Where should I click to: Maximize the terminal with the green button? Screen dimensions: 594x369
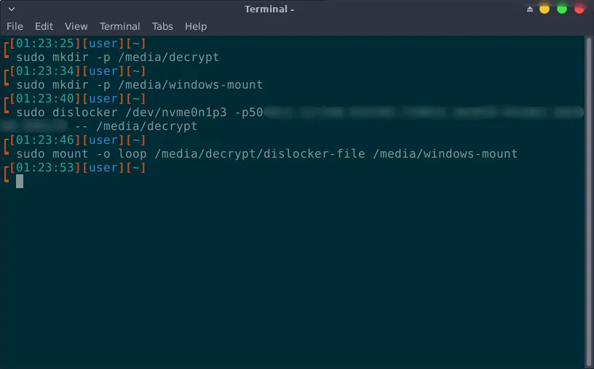click(x=562, y=9)
